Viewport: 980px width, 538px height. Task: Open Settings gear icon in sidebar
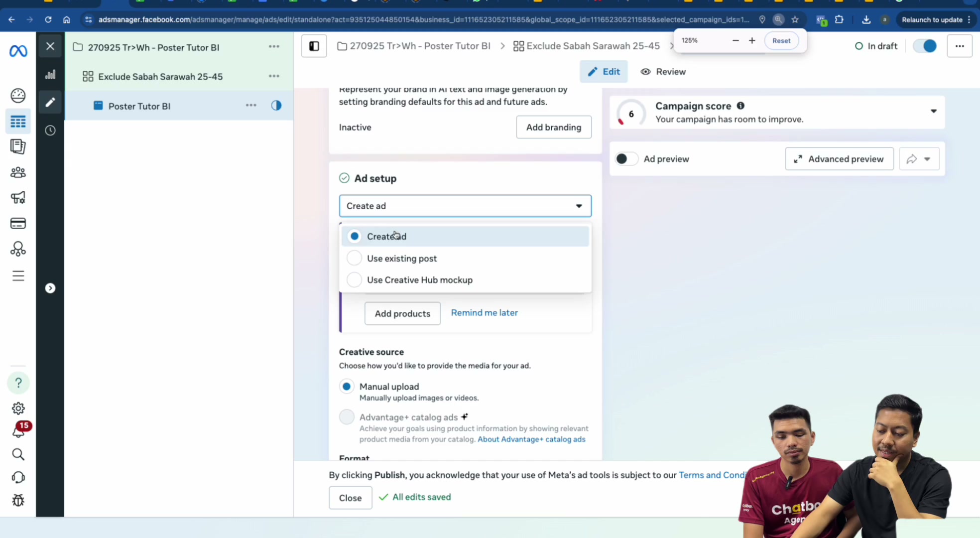point(18,408)
